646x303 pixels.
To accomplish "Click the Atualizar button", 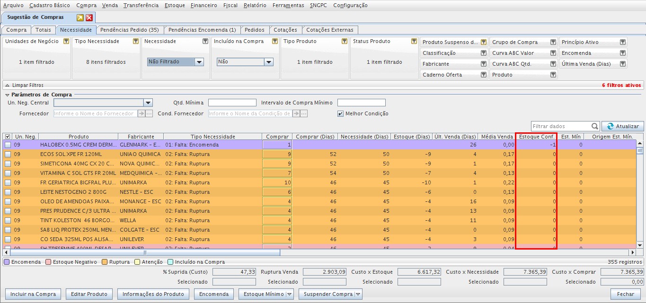I will [623, 126].
